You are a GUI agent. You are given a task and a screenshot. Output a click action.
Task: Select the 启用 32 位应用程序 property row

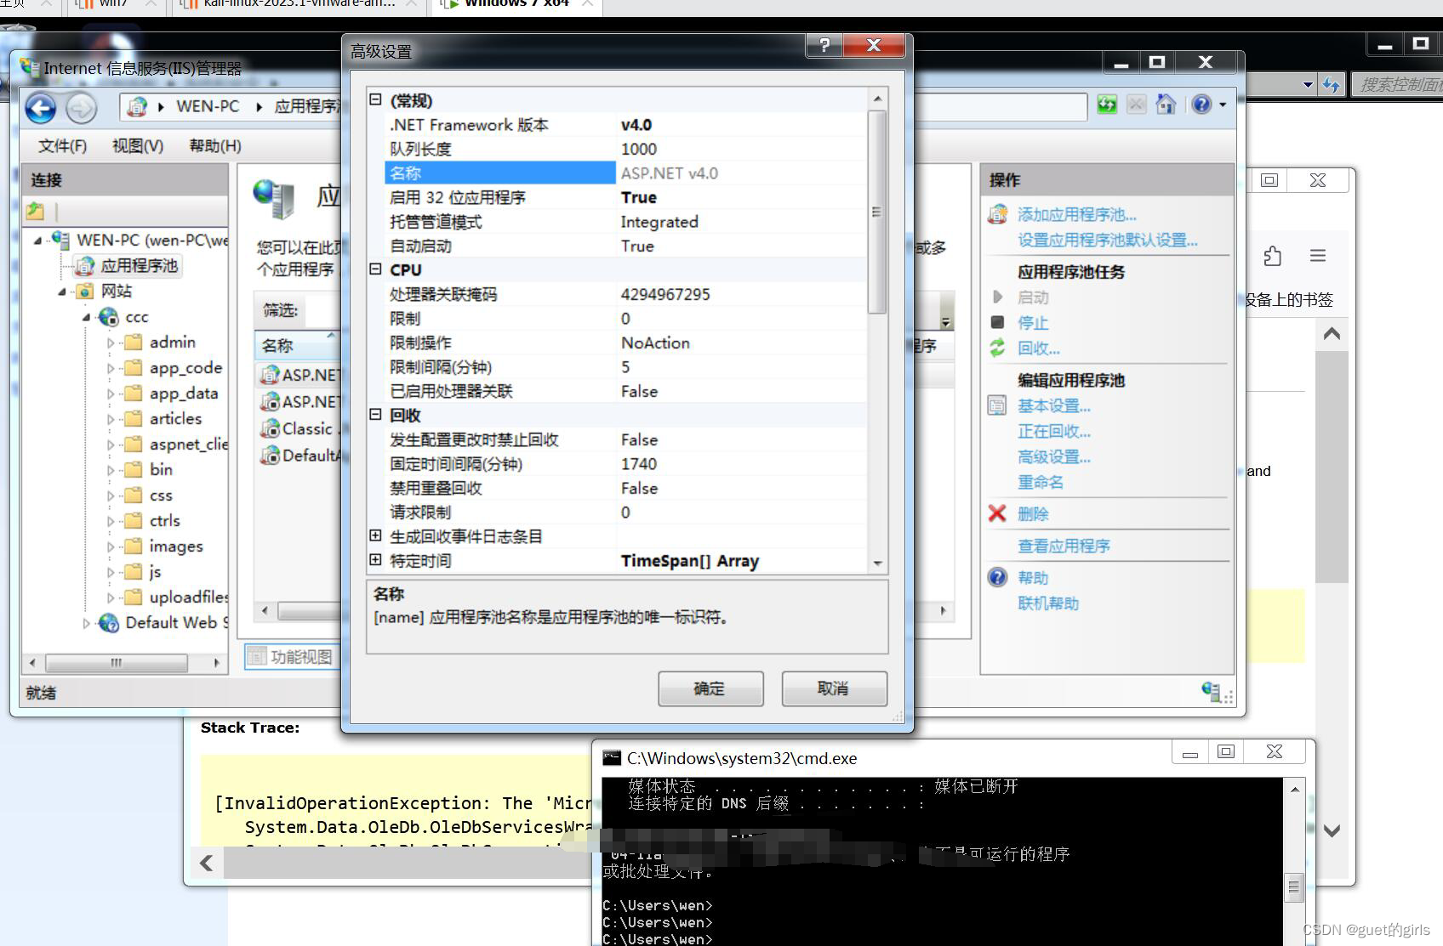[x=625, y=197]
